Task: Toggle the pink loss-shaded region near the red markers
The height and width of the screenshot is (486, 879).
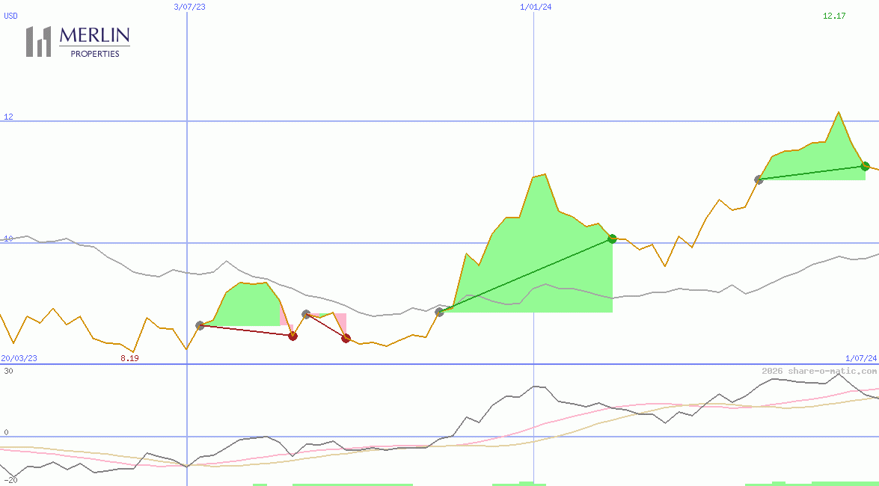Action: click(341, 320)
